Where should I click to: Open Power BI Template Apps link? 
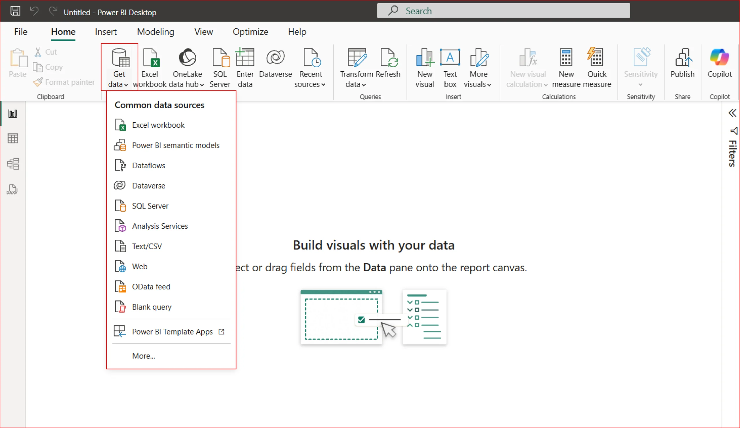(171, 332)
